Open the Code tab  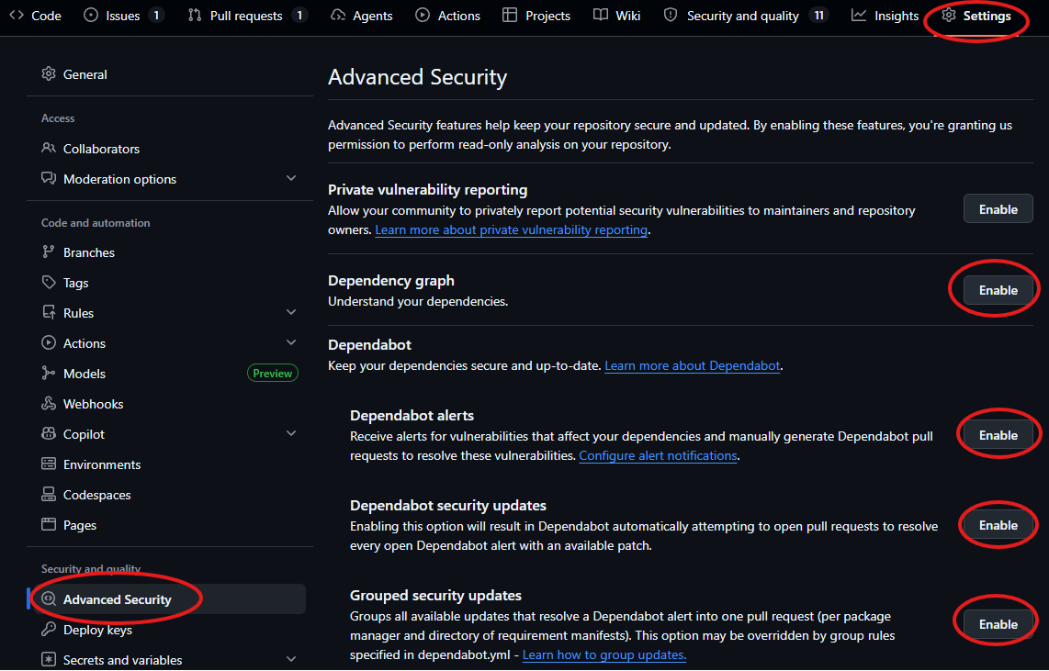[x=36, y=16]
